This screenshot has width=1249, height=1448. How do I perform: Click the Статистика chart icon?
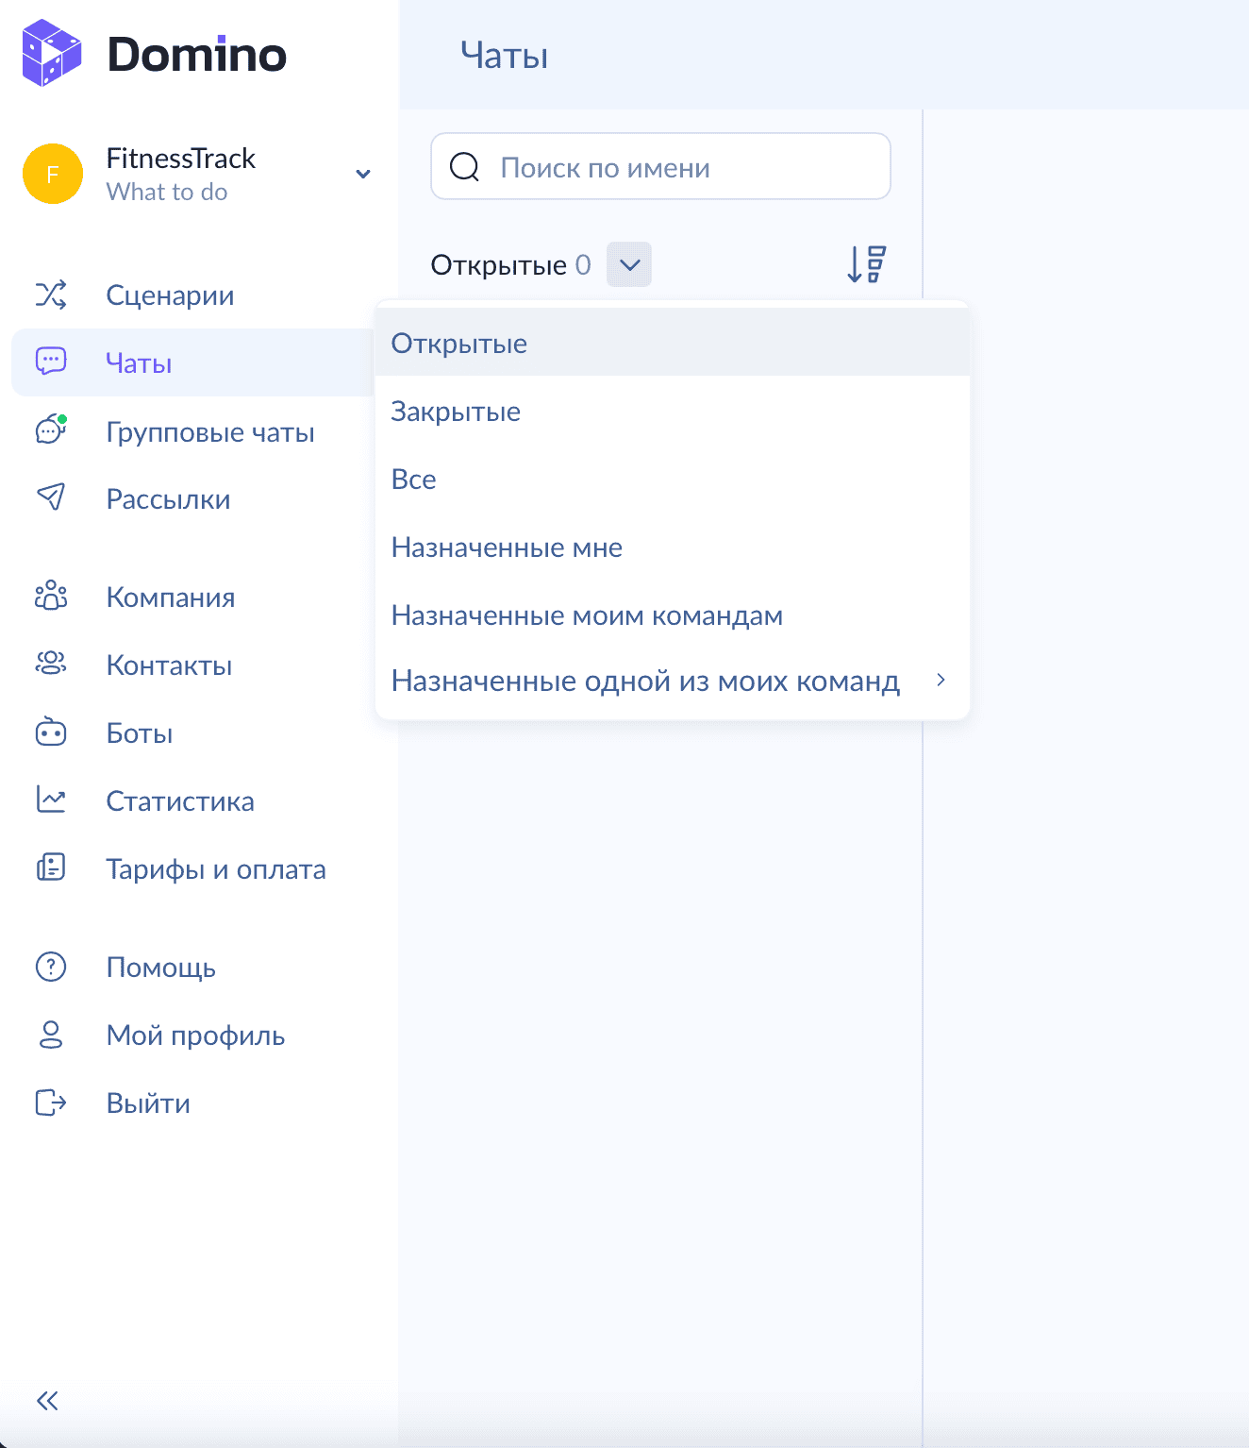51,800
